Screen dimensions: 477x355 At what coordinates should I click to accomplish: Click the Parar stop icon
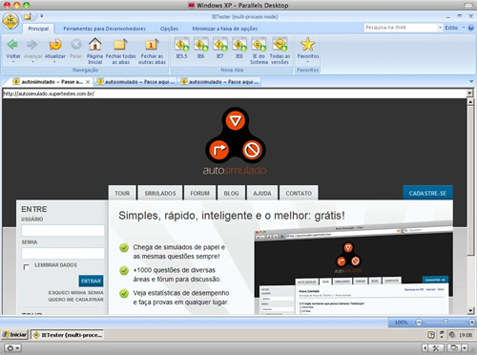pyautogui.click(x=76, y=44)
